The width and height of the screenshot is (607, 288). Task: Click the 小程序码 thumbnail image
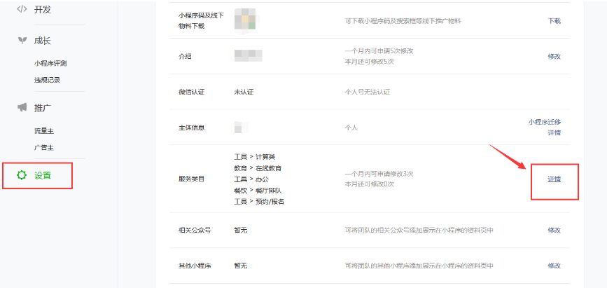coord(244,20)
